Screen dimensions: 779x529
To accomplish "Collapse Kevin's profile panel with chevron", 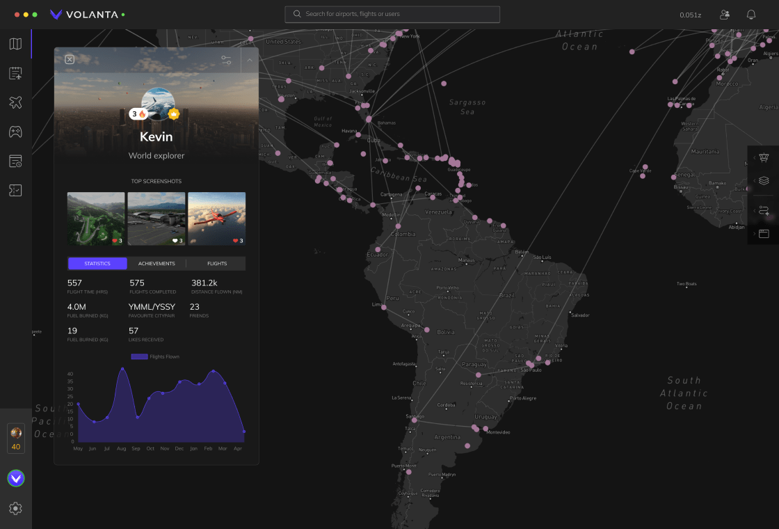I will point(250,61).
